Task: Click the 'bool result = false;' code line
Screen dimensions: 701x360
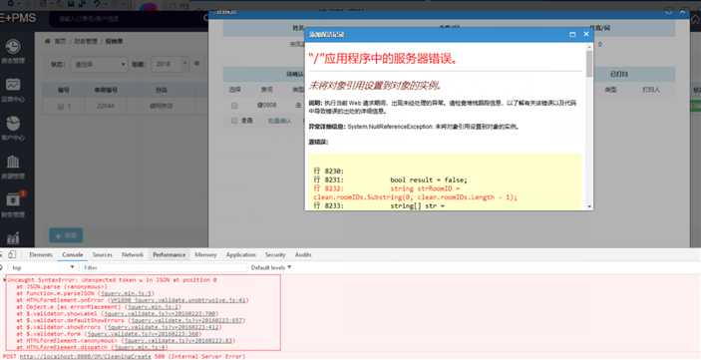Action: [429, 180]
